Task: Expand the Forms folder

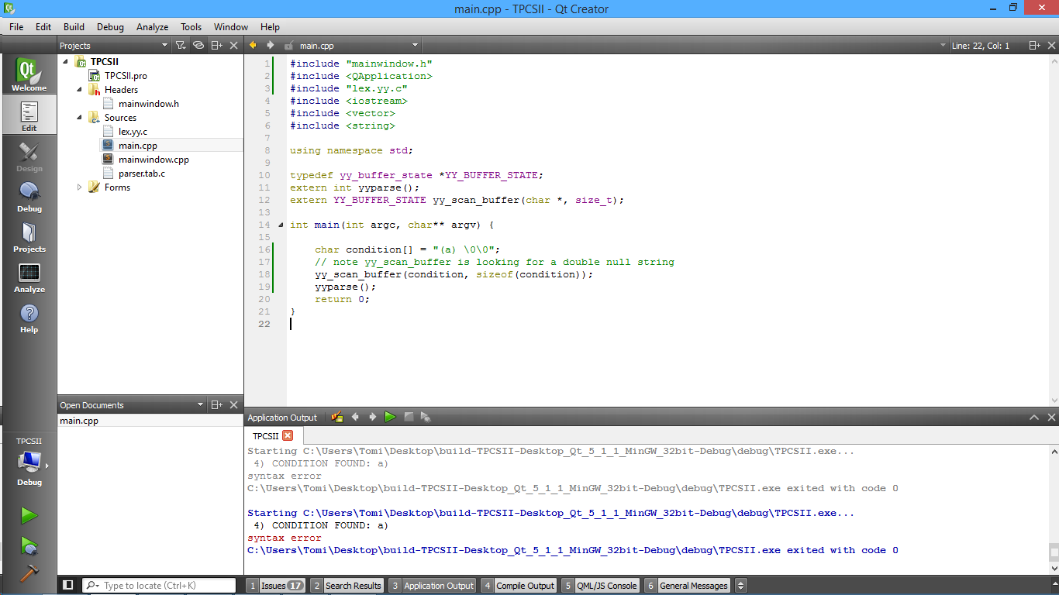Action: pyautogui.click(x=80, y=187)
